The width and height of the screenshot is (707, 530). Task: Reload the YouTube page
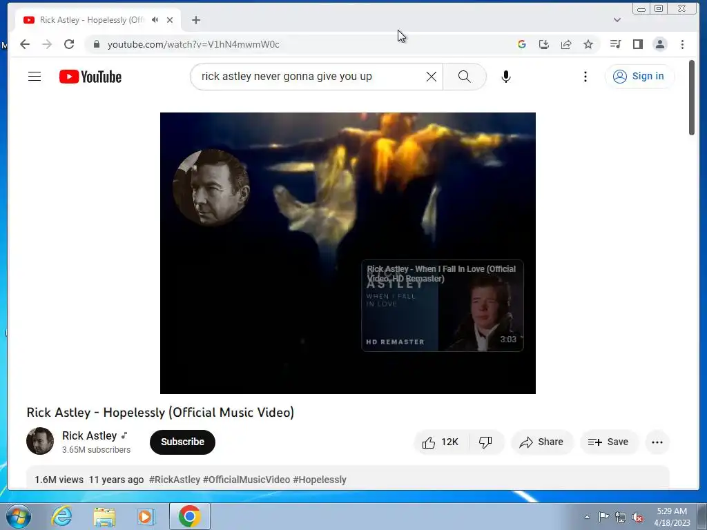[x=69, y=44]
